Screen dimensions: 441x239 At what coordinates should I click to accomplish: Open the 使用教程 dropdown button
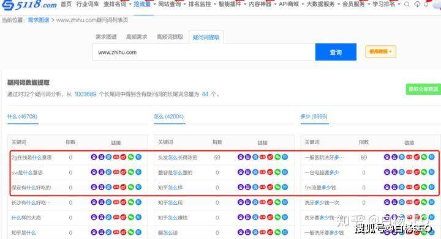tap(381, 51)
